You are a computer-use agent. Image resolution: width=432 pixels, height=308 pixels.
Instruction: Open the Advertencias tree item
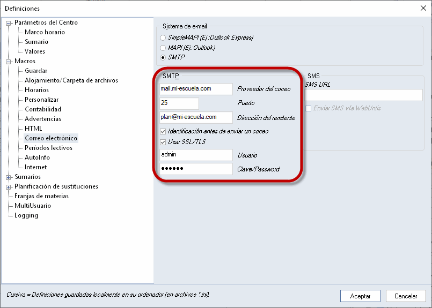tap(43, 119)
